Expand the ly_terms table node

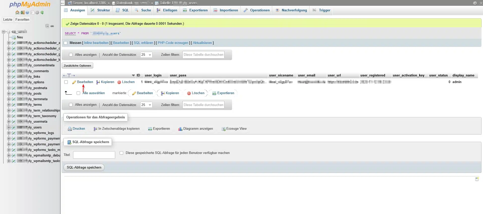(9, 105)
